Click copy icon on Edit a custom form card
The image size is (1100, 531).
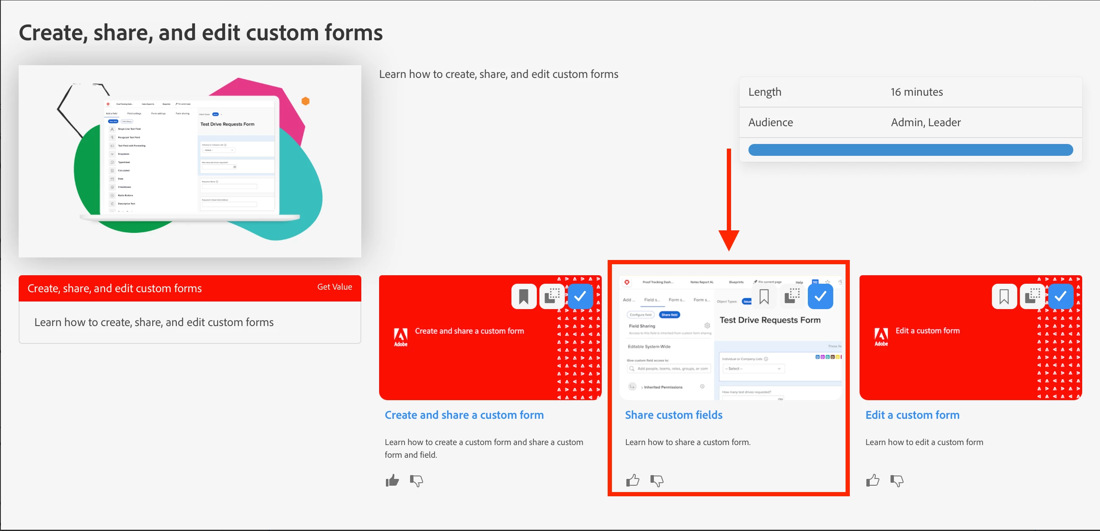(1032, 296)
